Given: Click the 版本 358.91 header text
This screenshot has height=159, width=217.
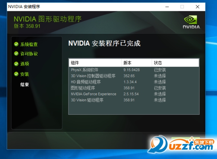Looking at the screenshot, I should [27, 26].
